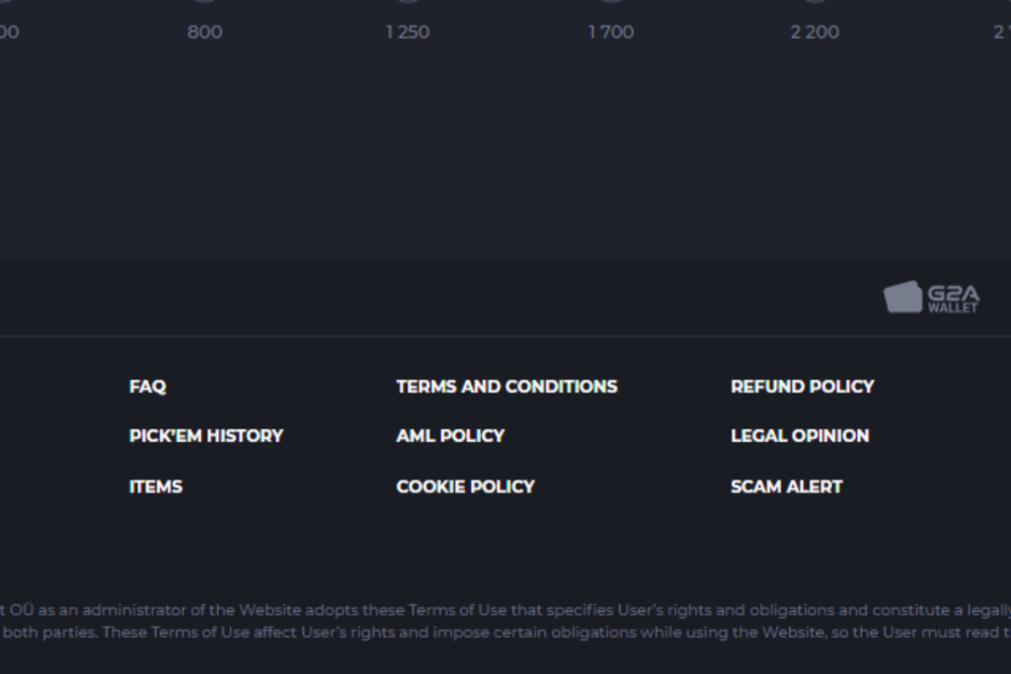Select the 800 progress milestone
Image resolution: width=1011 pixels, height=674 pixels.
point(204,32)
